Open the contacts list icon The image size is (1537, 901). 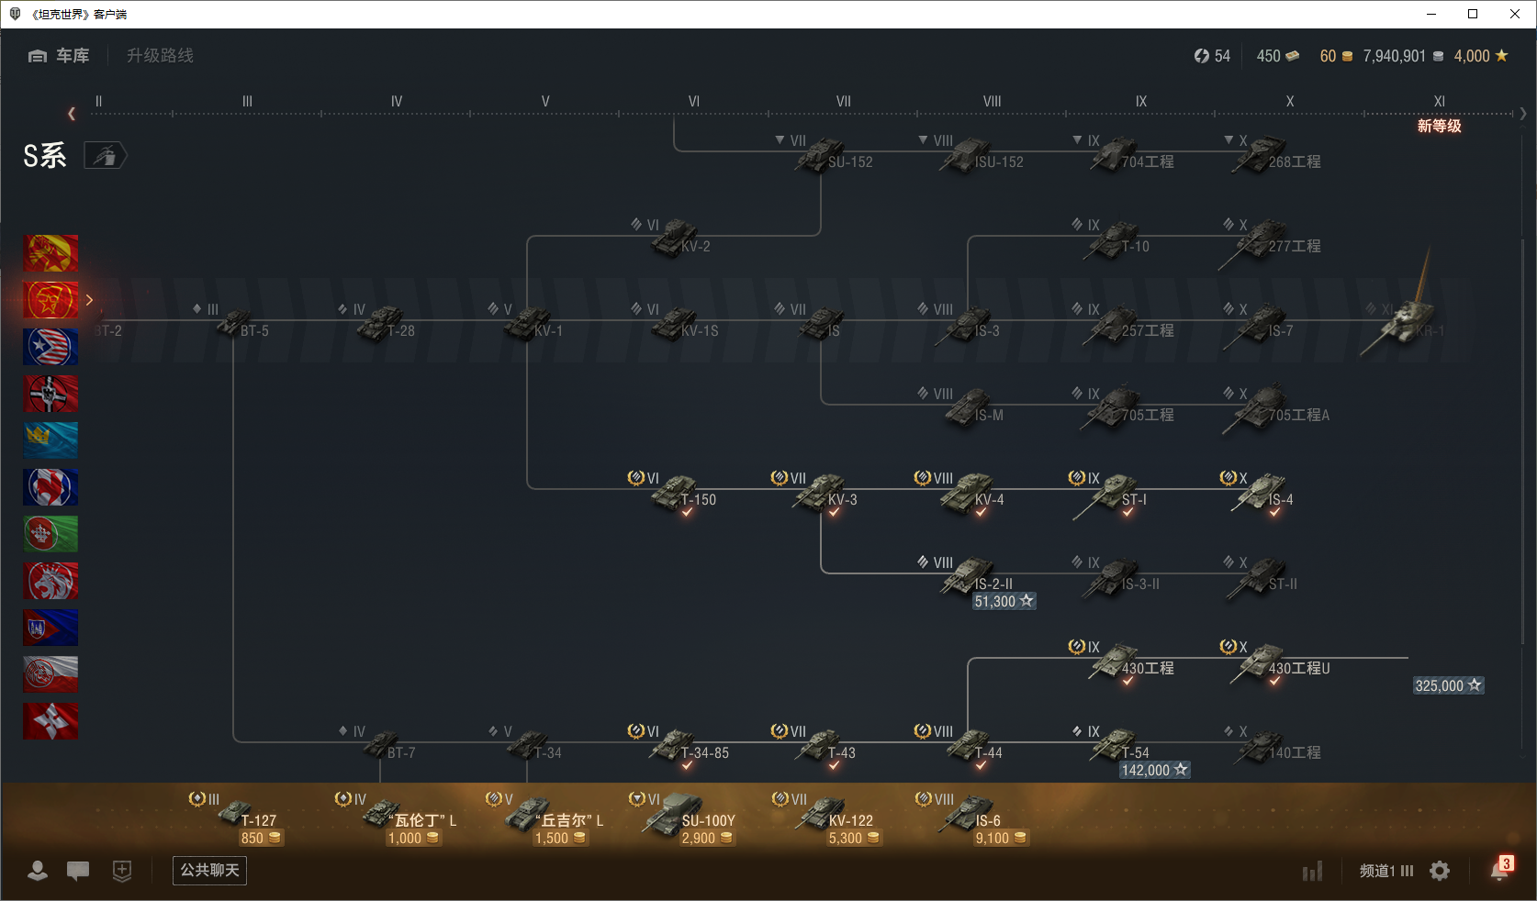(x=38, y=871)
